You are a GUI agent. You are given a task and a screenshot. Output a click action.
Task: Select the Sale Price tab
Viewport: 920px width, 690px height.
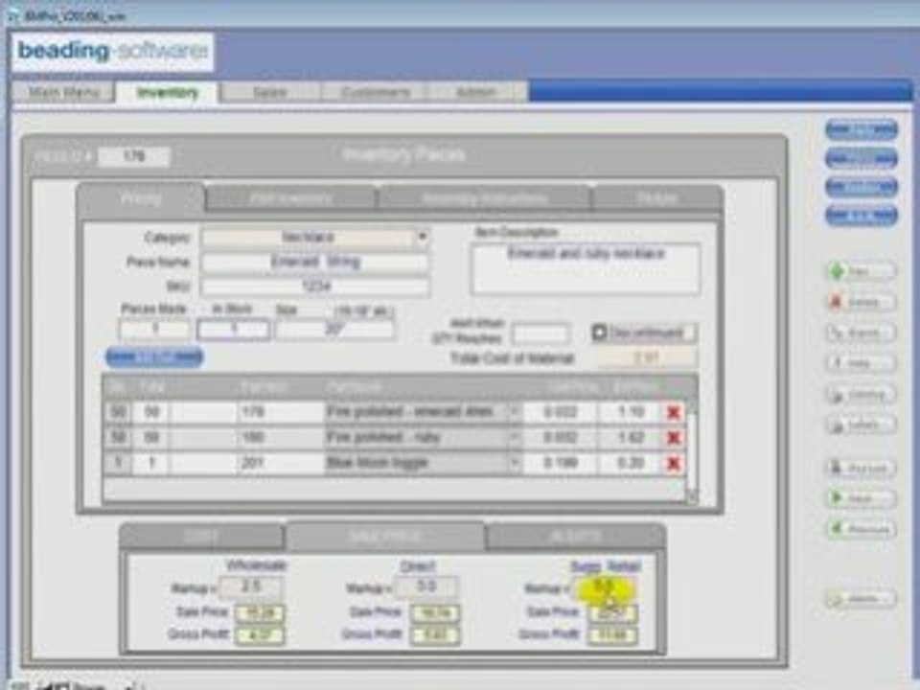tap(384, 536)
